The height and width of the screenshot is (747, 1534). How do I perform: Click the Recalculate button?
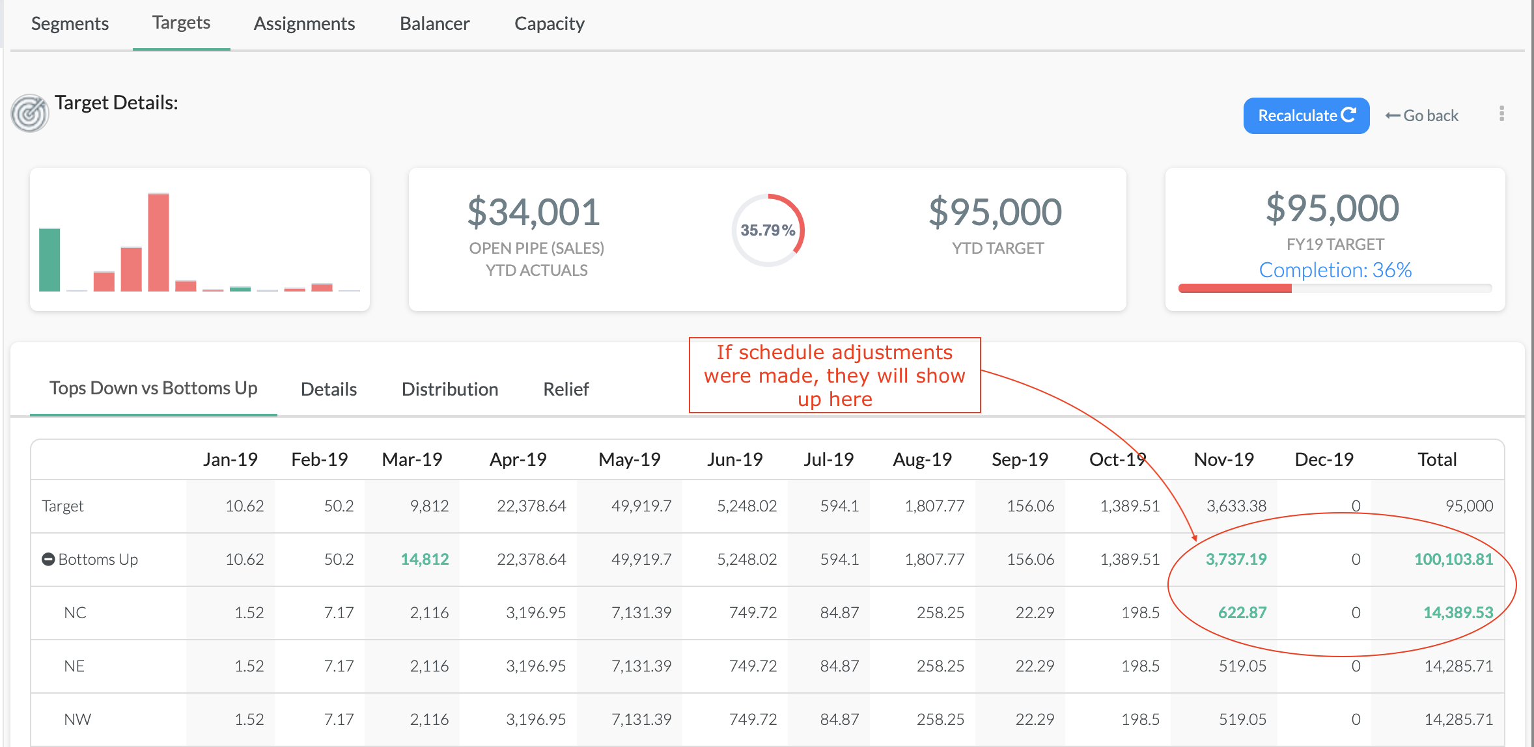[1306, 116]
